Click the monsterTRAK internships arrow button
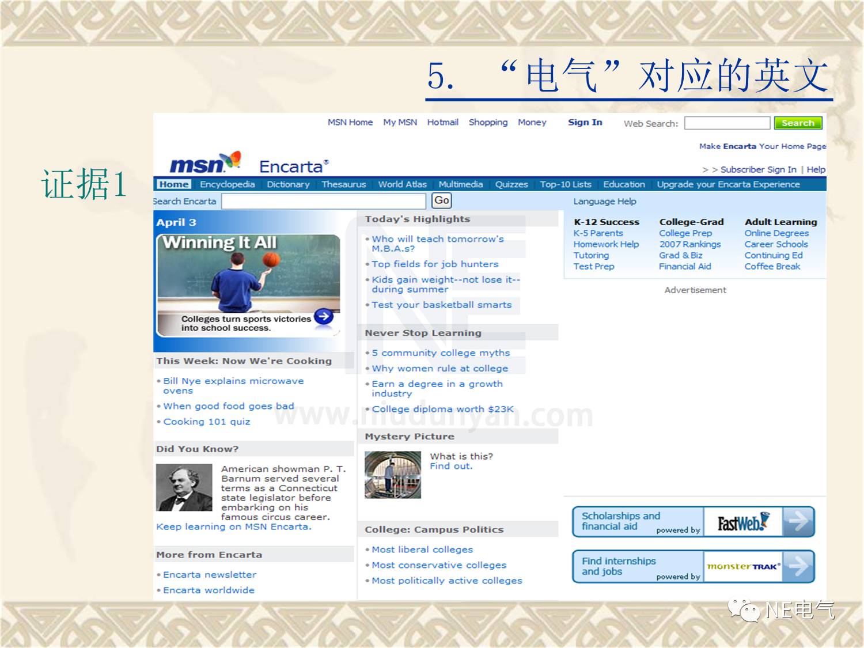Screen dimensions: 864x648 pyautogui.click(x=798, y=566)
